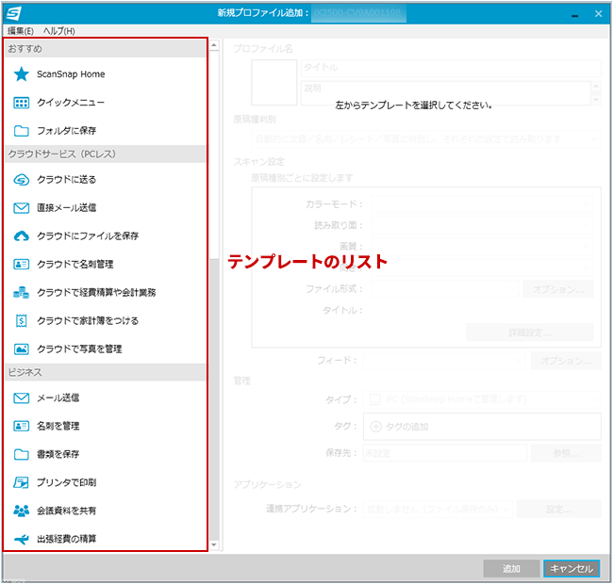Image resolution: width=613 pixels, height=584 pixels.
Task: Choose the フォルダに保存 folder icon
Action: click(x=21, y=131)
